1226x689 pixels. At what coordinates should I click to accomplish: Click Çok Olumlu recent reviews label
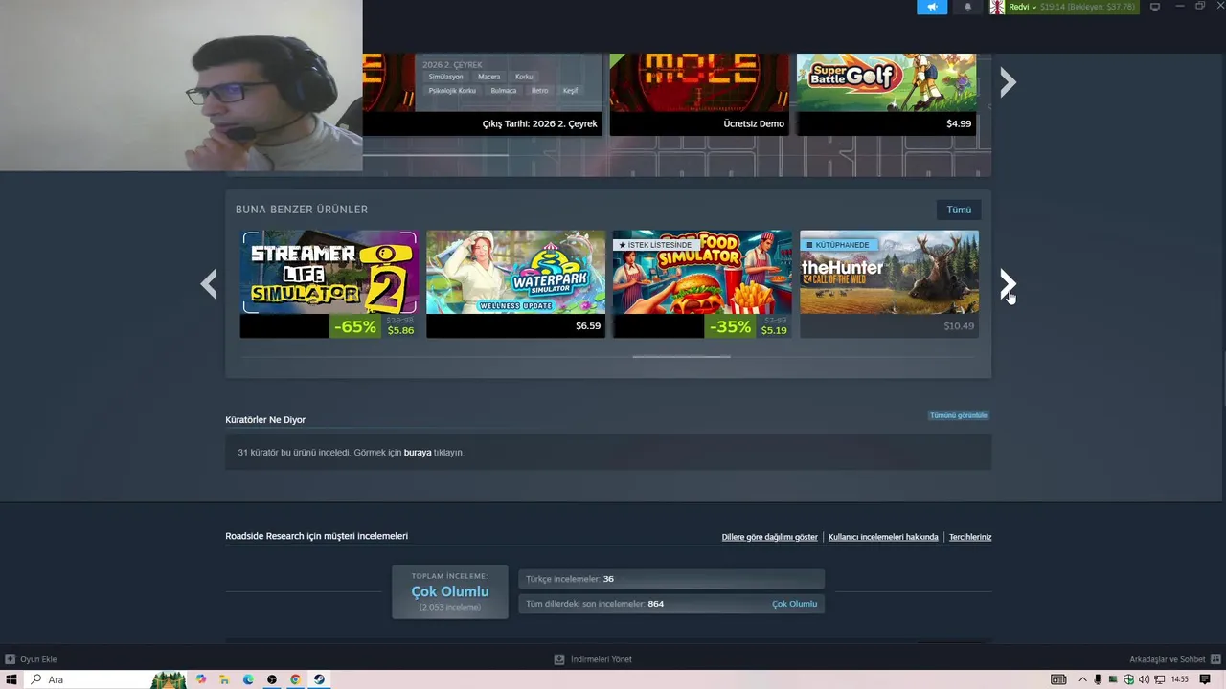point(794,604)
